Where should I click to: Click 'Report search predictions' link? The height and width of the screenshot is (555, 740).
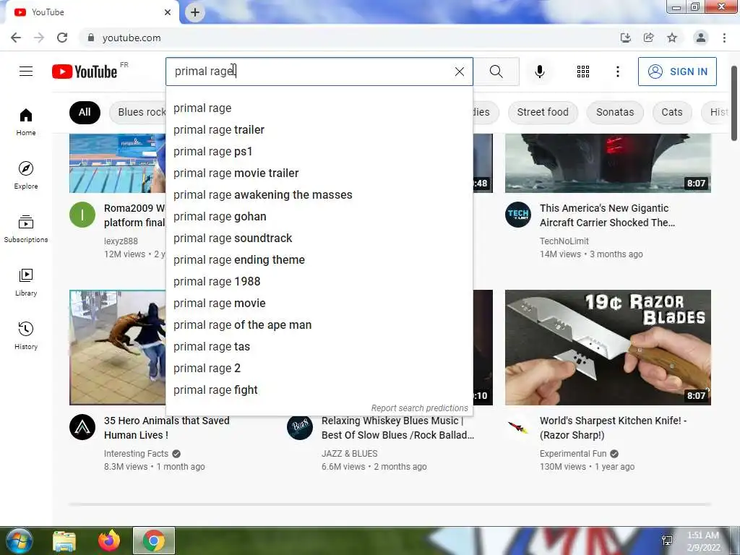click(x=420, y=408)
